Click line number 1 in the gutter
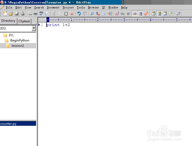Screen dimensions: 192x146 [42, 25]
